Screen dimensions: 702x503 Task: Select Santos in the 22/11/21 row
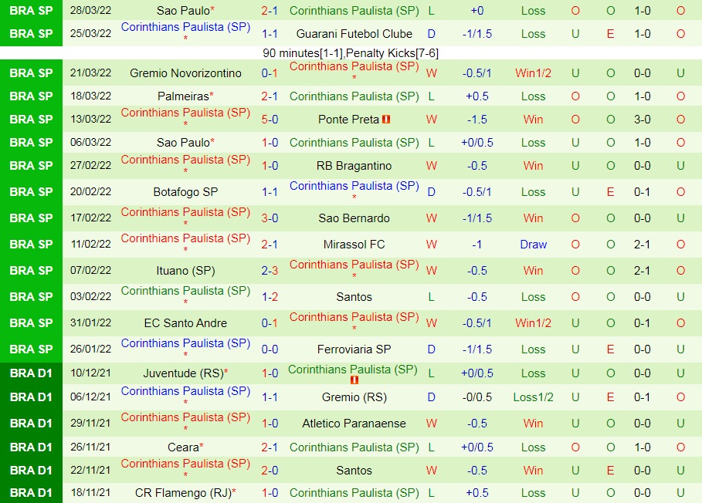[354, 471]
